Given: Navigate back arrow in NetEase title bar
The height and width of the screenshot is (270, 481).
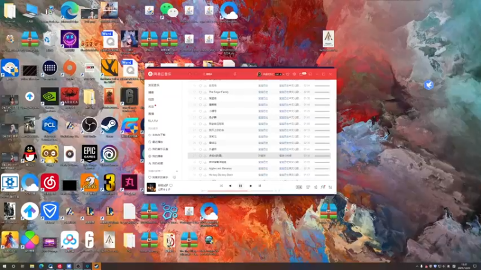Looking at the screenshot, I should click(190, 74).
